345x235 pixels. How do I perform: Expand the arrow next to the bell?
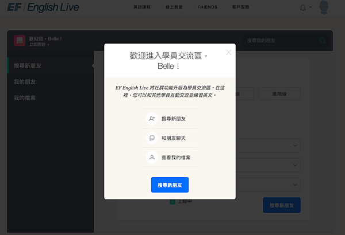click(310, 7)
